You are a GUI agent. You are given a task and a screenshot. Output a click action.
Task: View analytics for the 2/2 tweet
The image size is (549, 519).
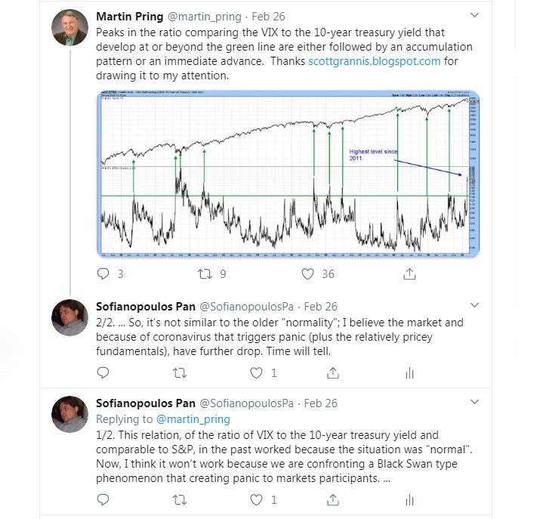[x=409, y=374]
